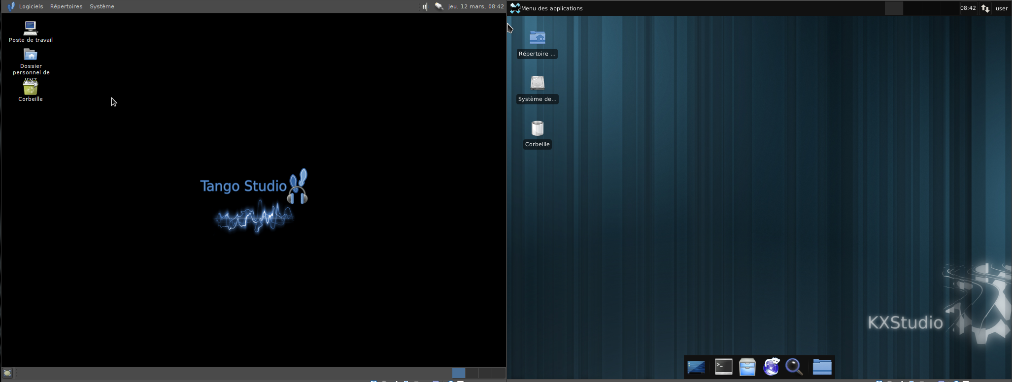Screen dimensions: 1012x382
Task: Switch to the last workspace in Tango Studio switcher
Action: tap(499, 373)
